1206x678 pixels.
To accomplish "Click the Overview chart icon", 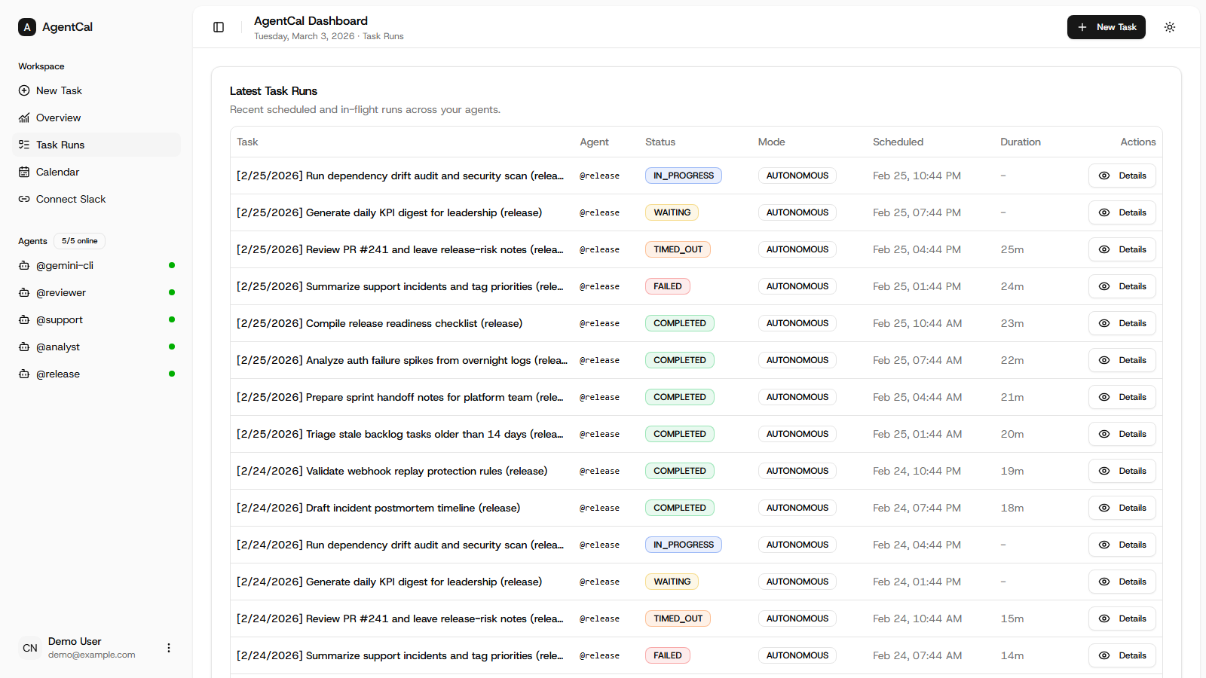I will coord(24,118).
